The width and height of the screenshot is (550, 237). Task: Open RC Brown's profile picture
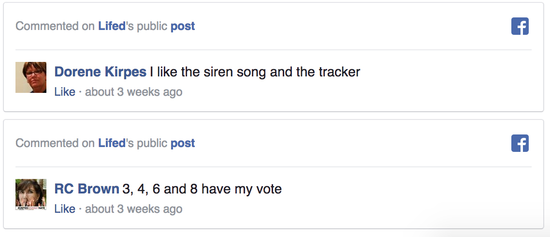[x=31, y=194]
